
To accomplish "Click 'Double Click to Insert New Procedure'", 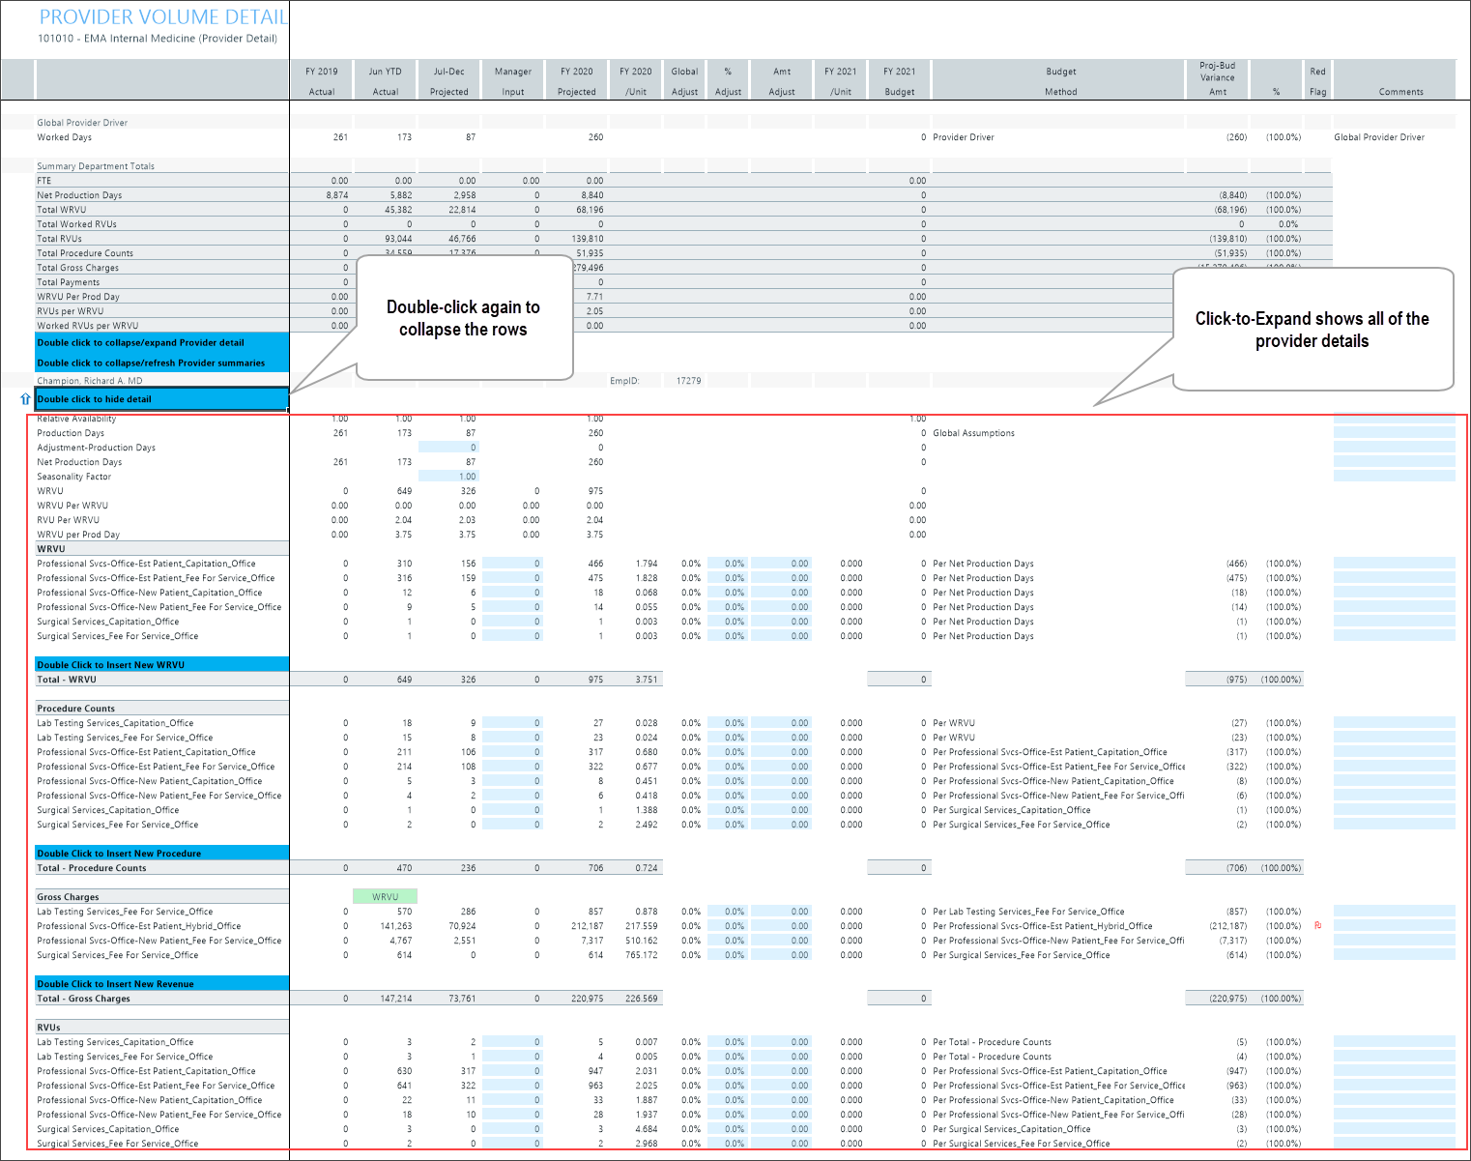I will click(x=161, y=854).
